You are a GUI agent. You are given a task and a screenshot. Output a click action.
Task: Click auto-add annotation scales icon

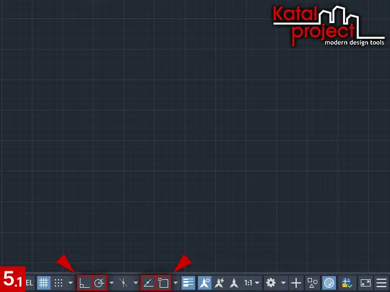click(219, 283)
